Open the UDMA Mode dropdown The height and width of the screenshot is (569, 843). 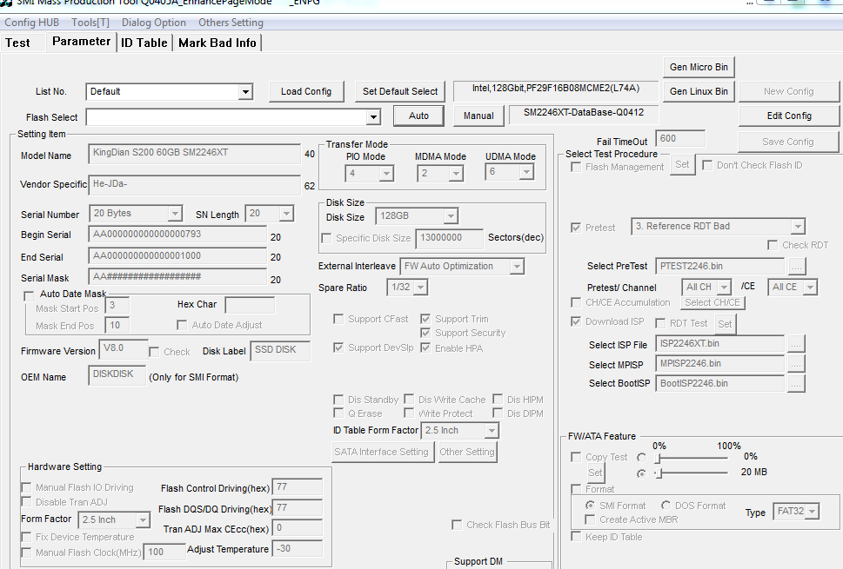click(x=526, y=172)
